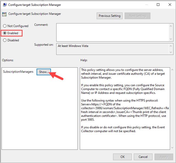Click the Supported on scroll down arrow
The image size is (176, 163).
(171, 52)
